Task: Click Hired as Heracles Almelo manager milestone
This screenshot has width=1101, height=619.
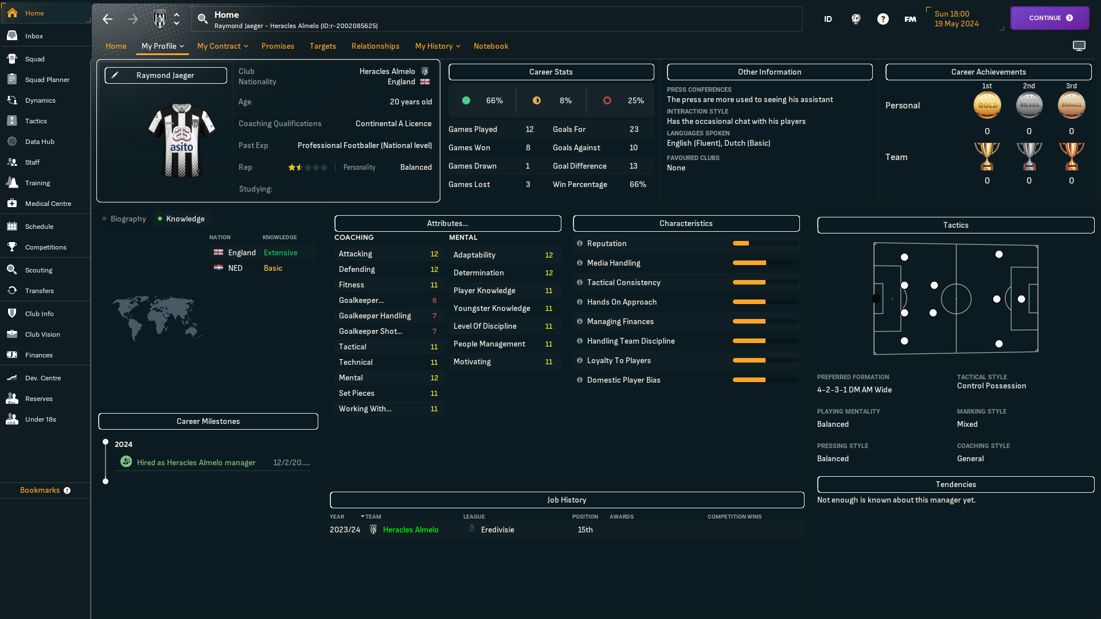Action: tap(196, 462)
